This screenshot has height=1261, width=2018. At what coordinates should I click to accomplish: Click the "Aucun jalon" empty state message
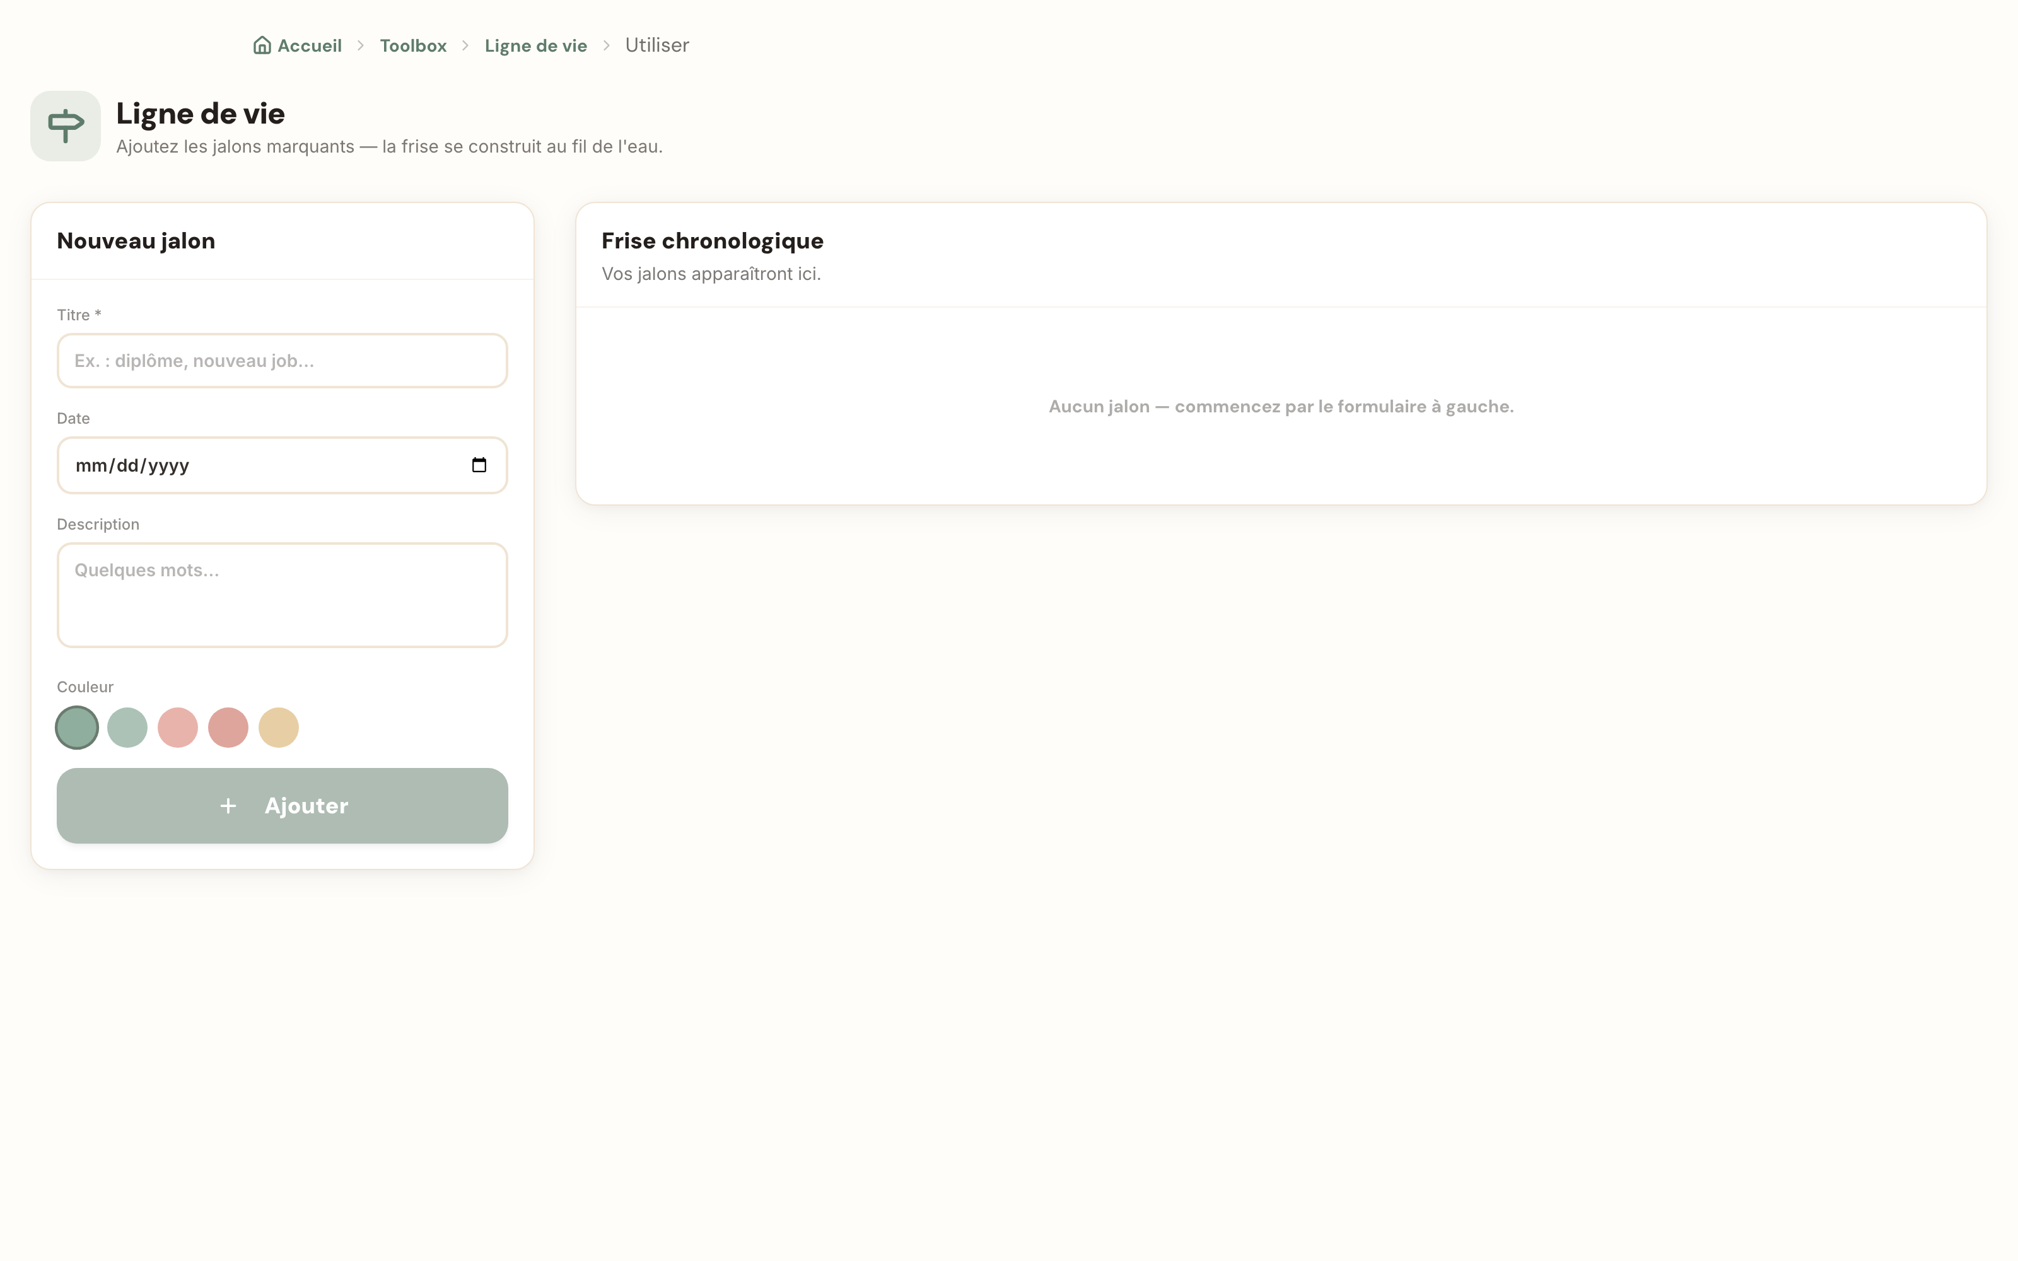click(x=1281, y=406)
